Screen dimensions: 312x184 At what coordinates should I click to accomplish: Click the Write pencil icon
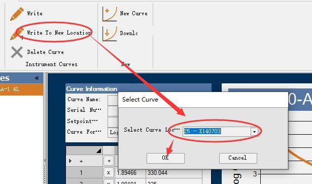pos(17,14)
